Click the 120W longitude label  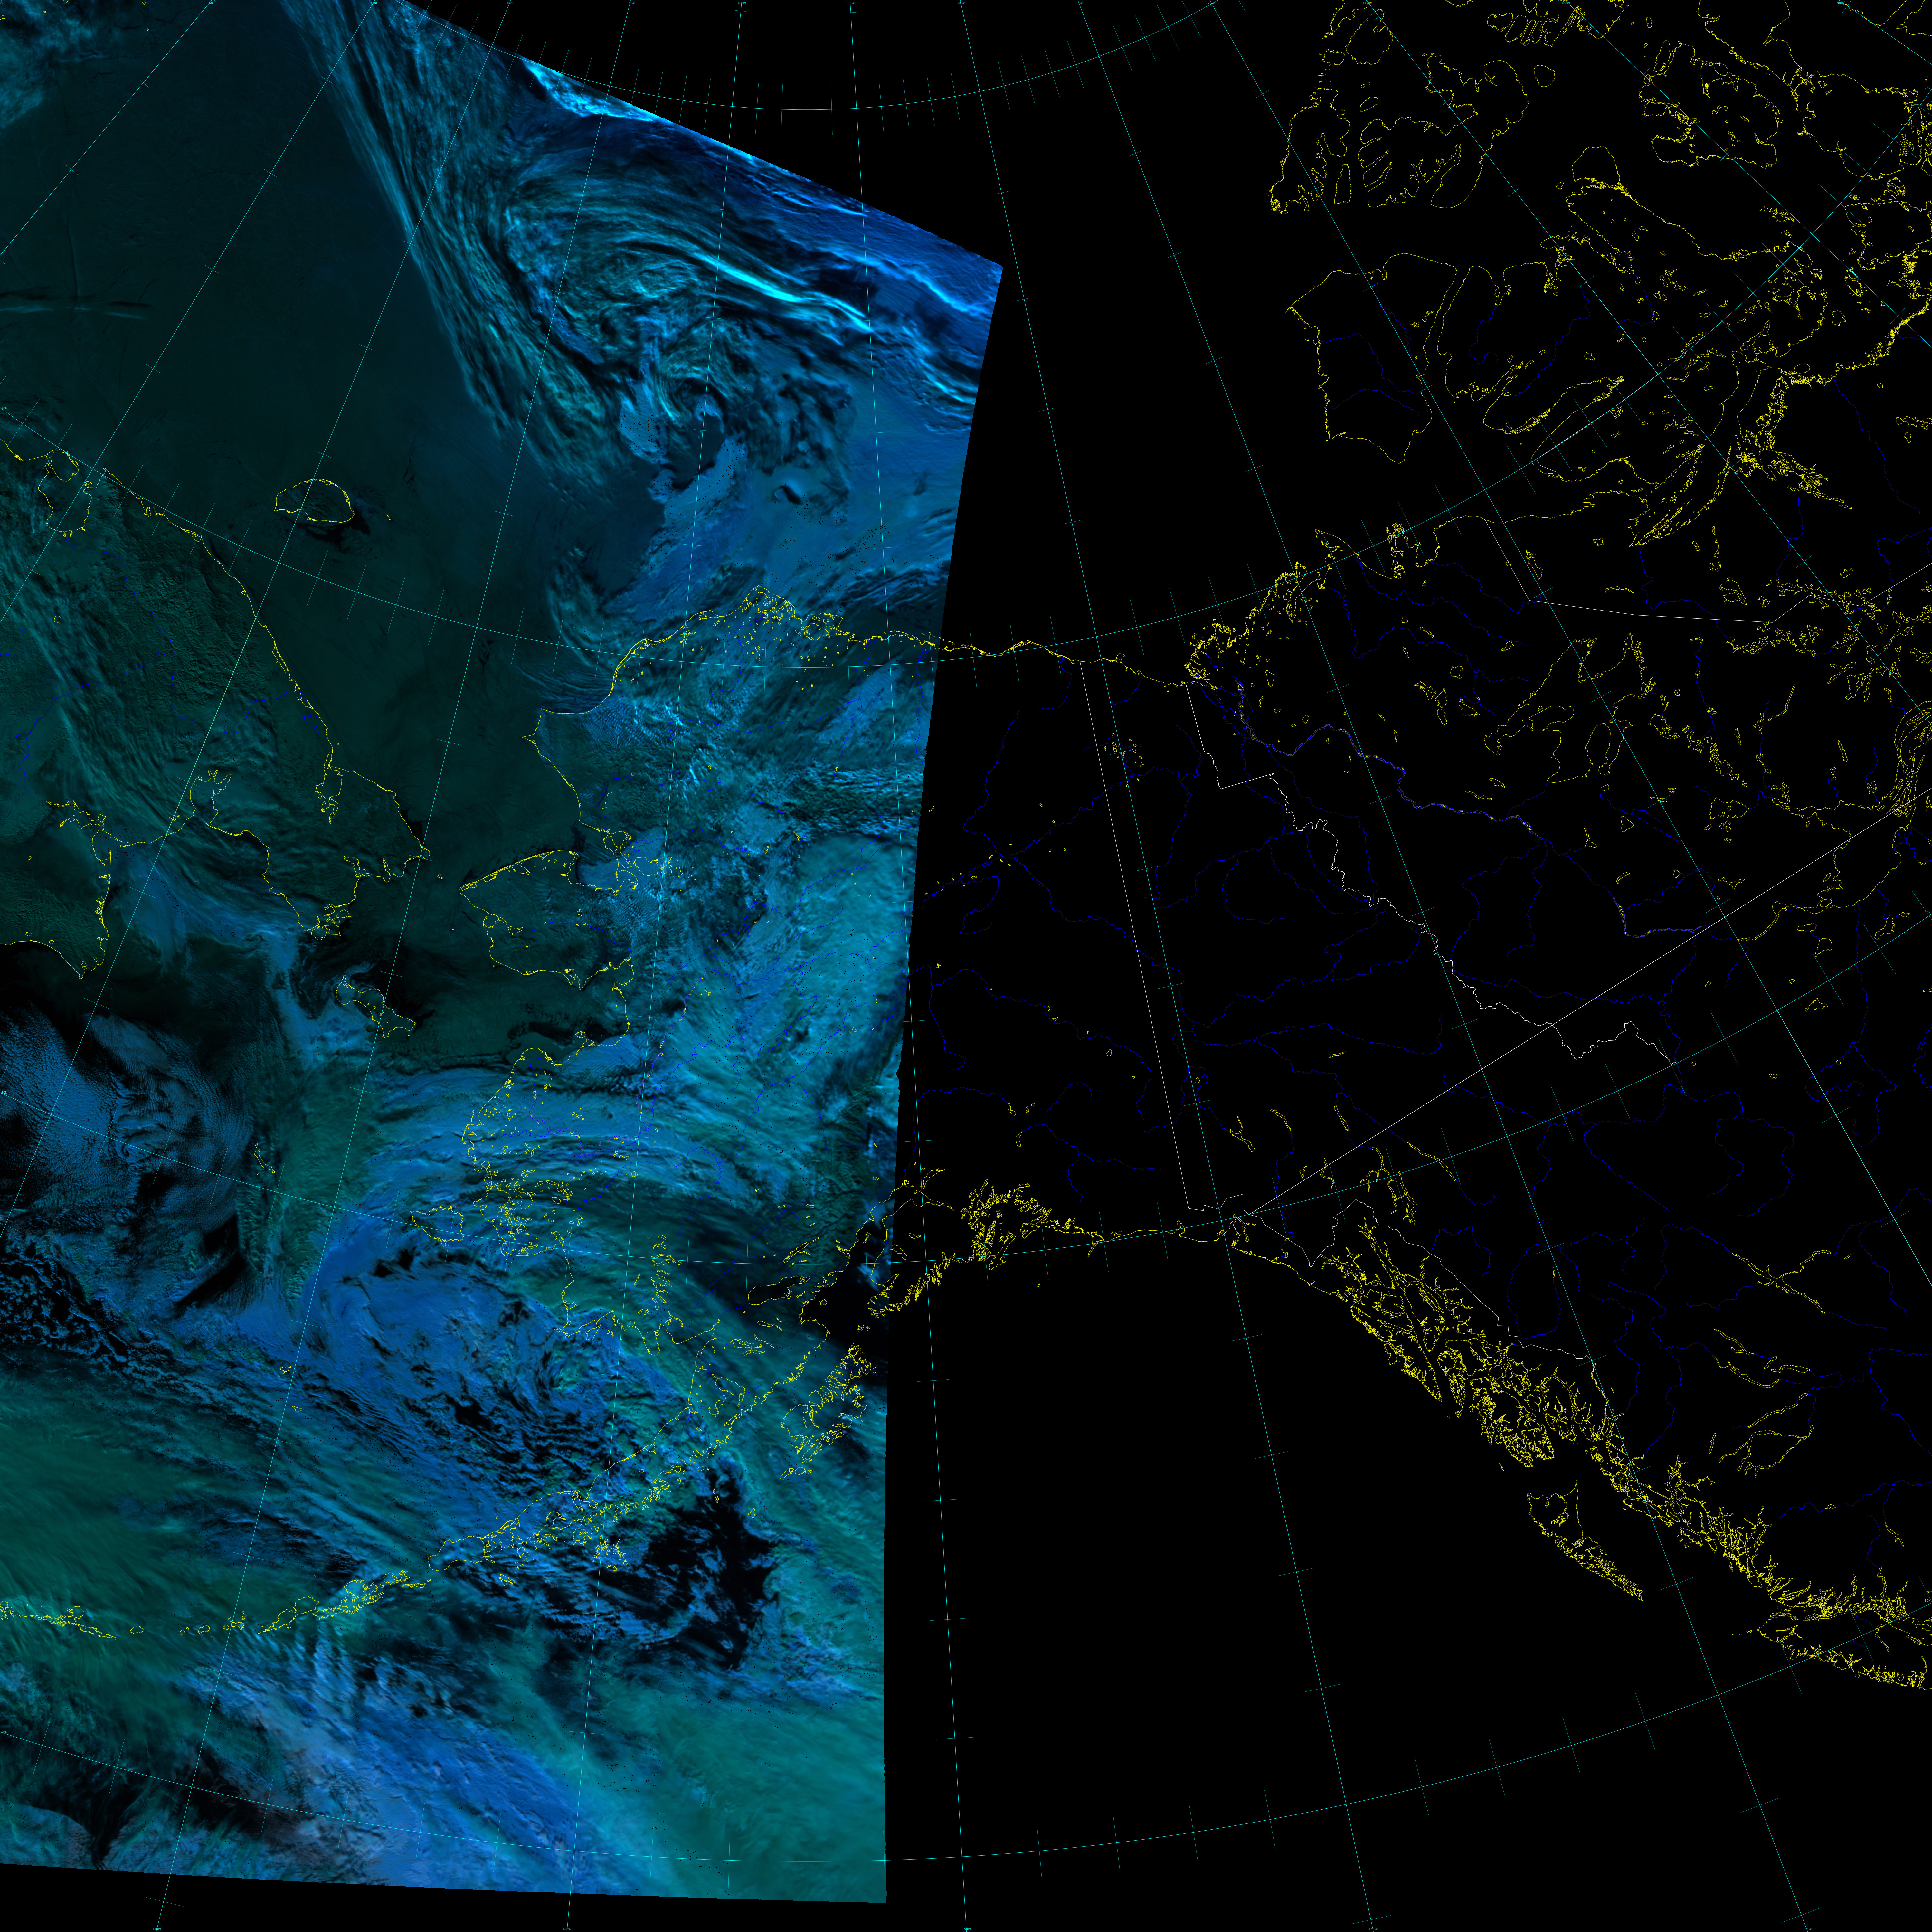pos(1210,3)
